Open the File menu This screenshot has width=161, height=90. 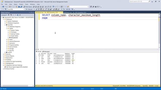click(2, 4)
